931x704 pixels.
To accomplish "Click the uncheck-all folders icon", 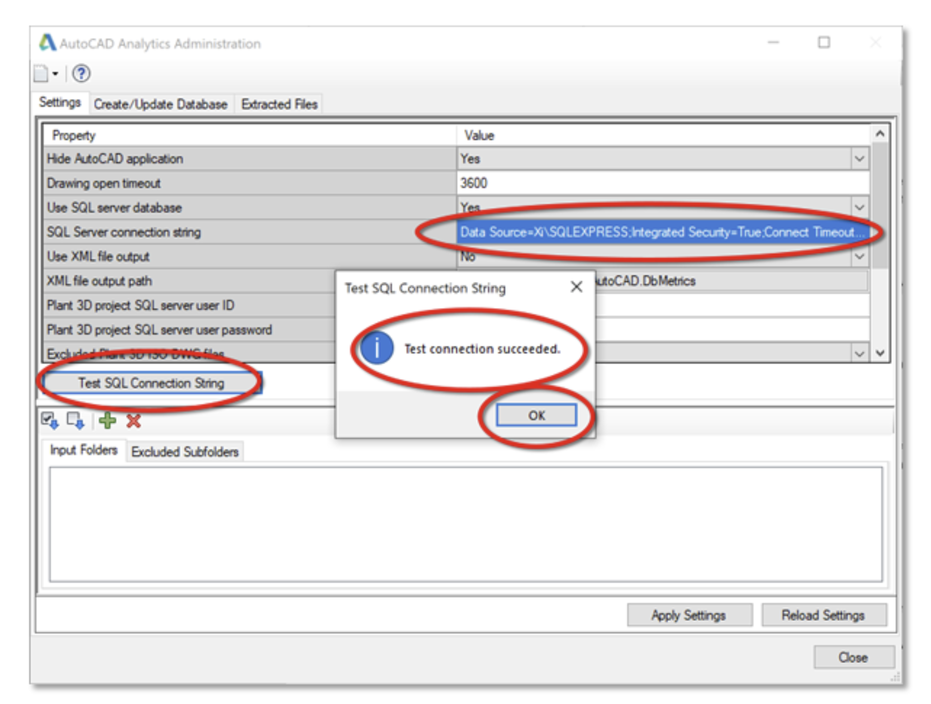I will (x=75, y=420).
